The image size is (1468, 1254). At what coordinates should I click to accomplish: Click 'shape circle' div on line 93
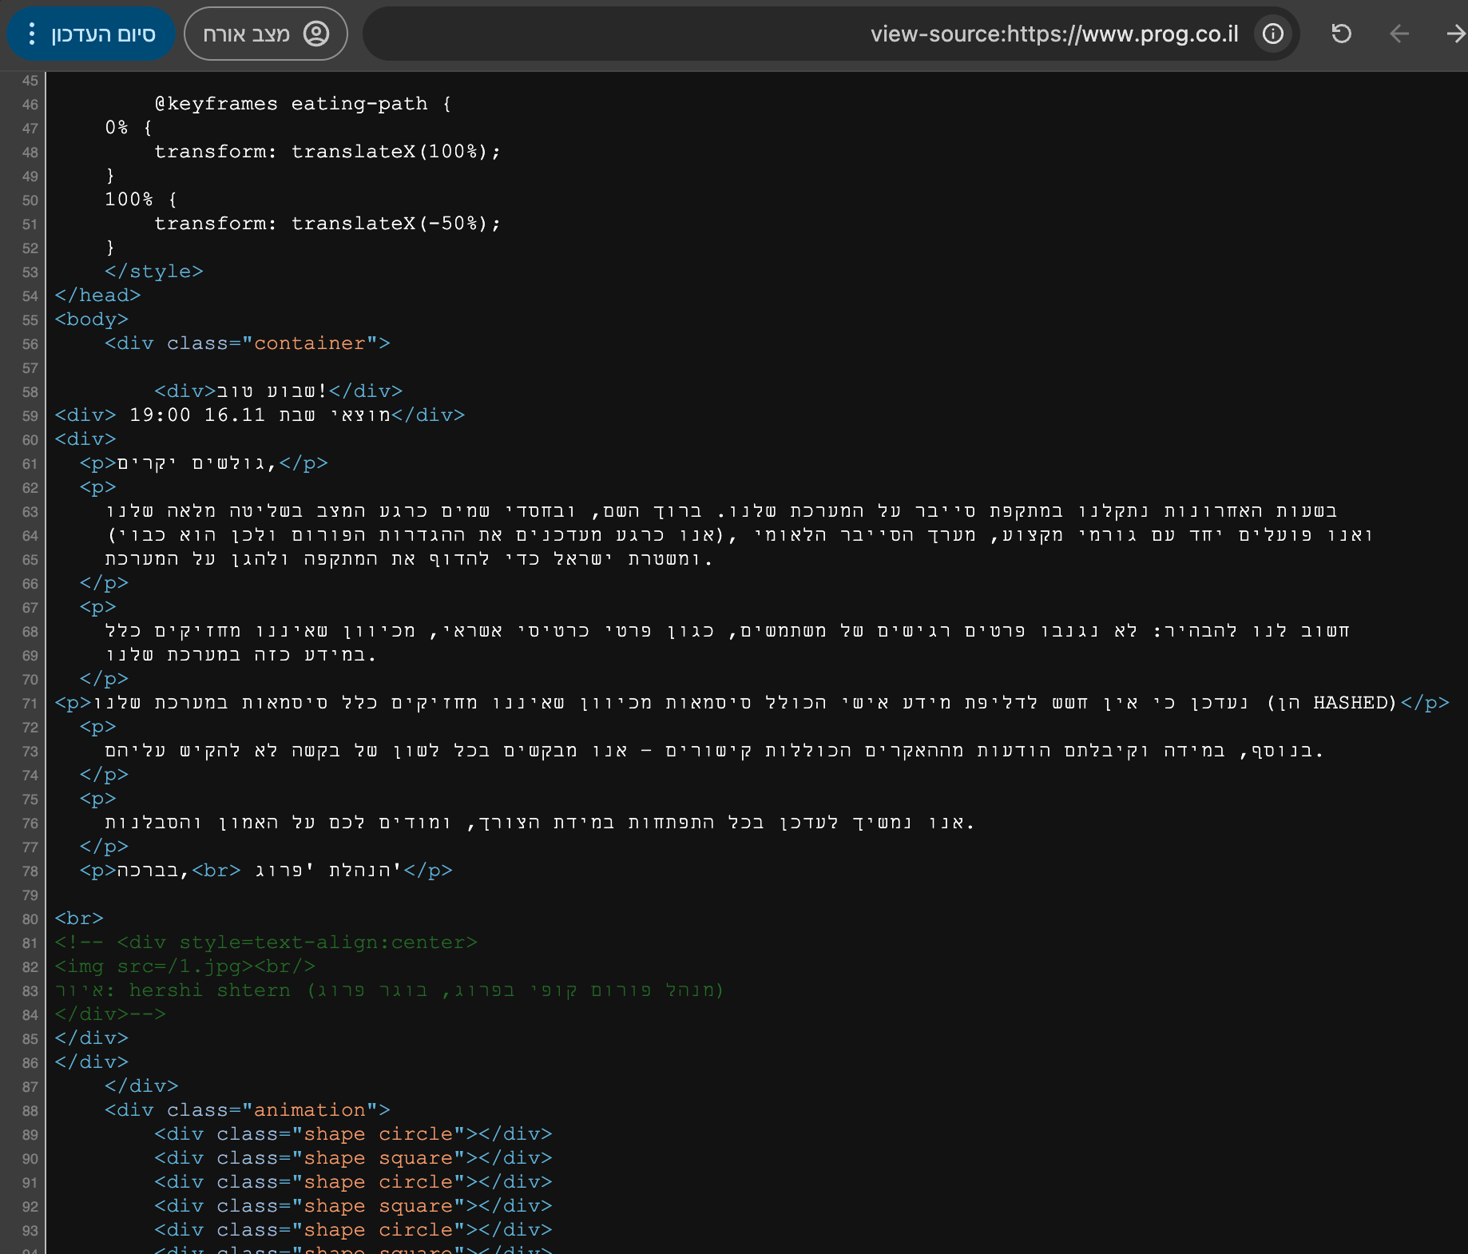click(x=353, y=1230)
